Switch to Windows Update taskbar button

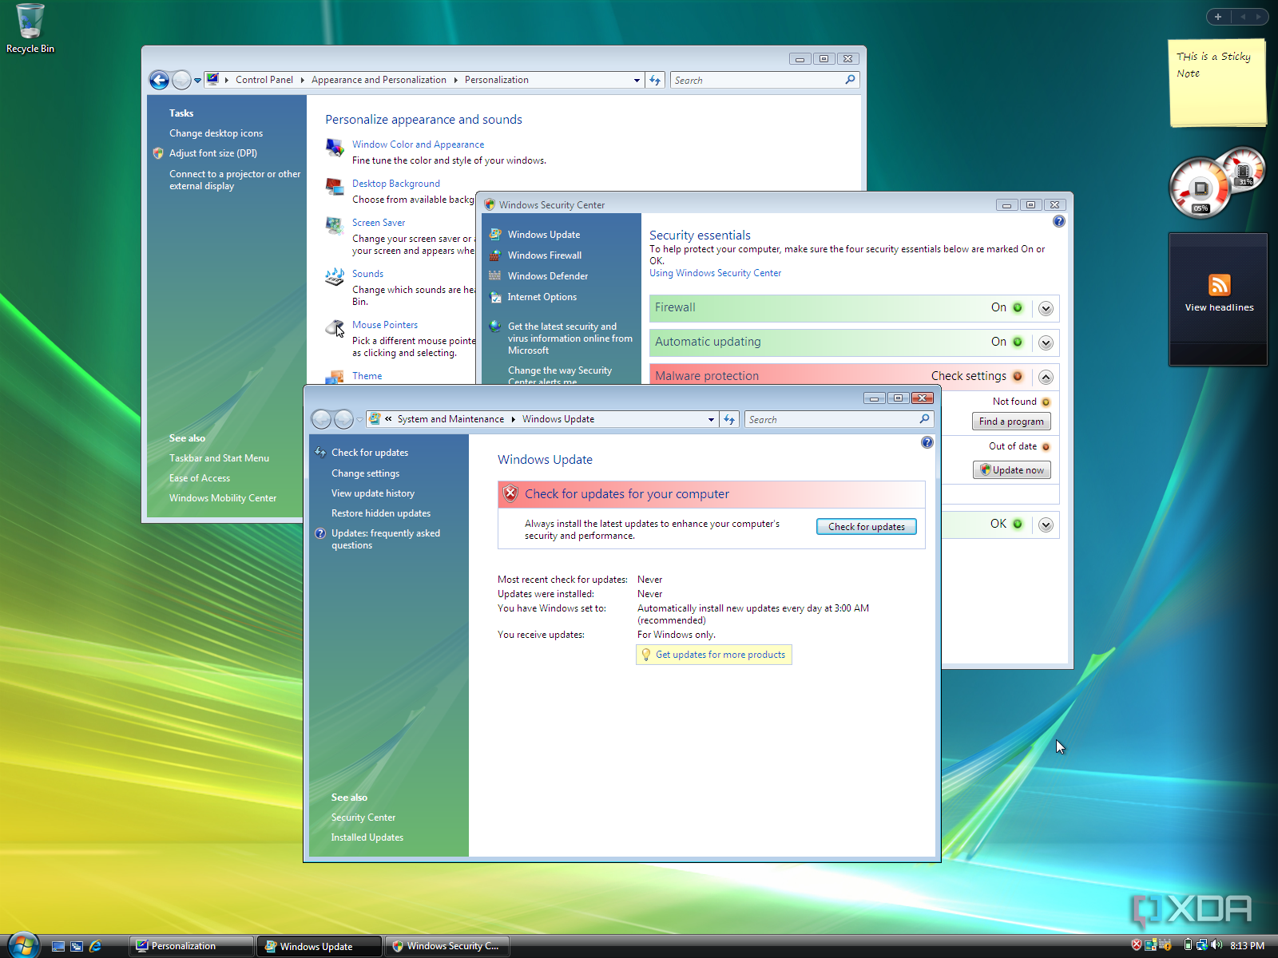(319, 946)
